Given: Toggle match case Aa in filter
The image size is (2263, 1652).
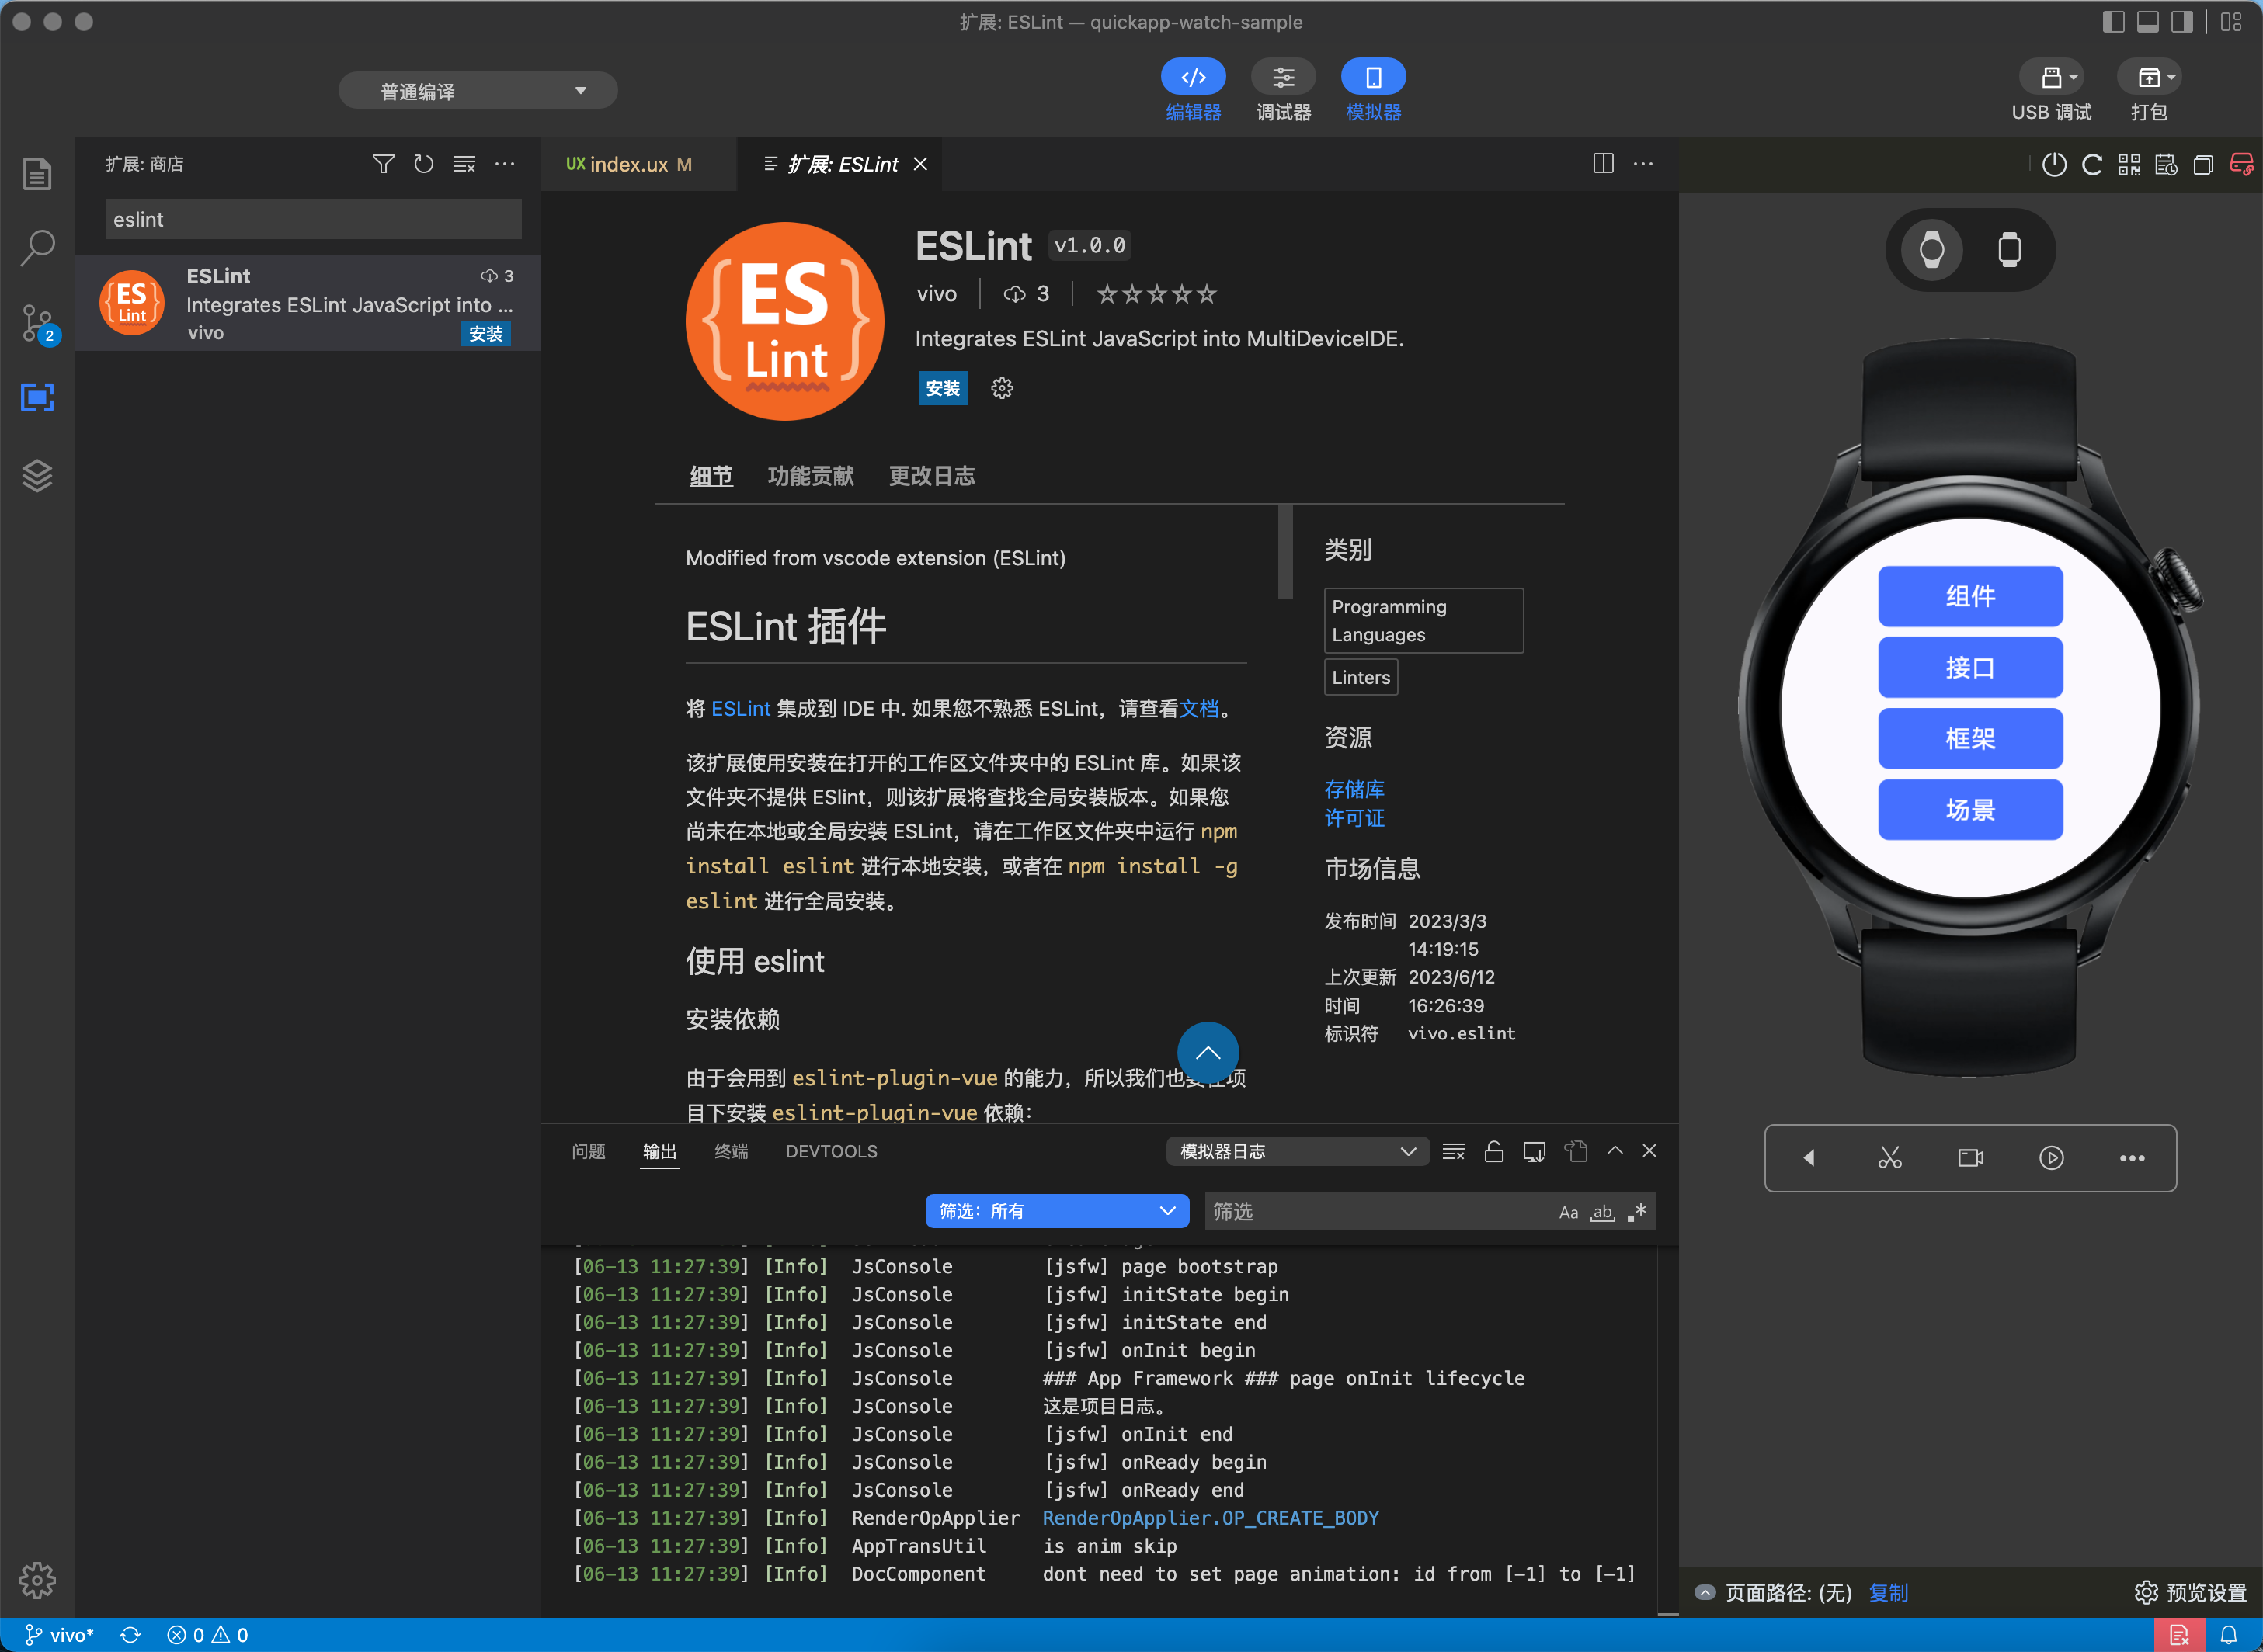Looking at the screenshot, I should [x=1569, y=1212].
